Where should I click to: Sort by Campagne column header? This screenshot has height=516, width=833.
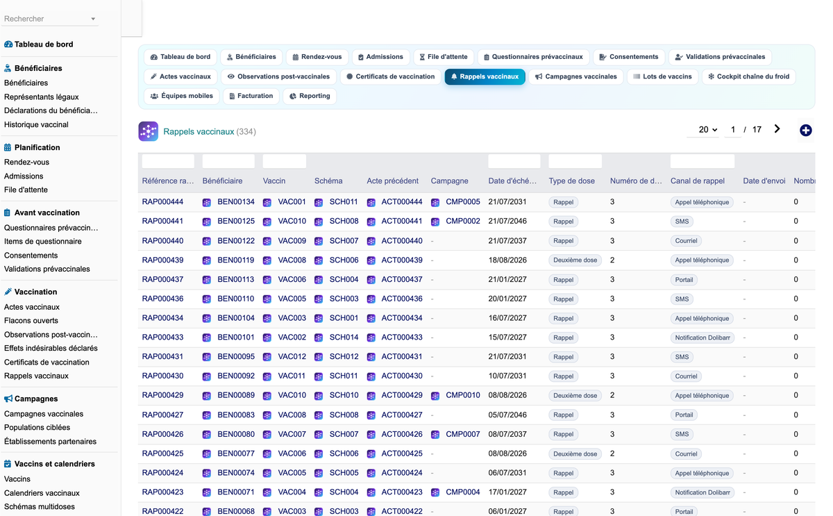point(450,181)
